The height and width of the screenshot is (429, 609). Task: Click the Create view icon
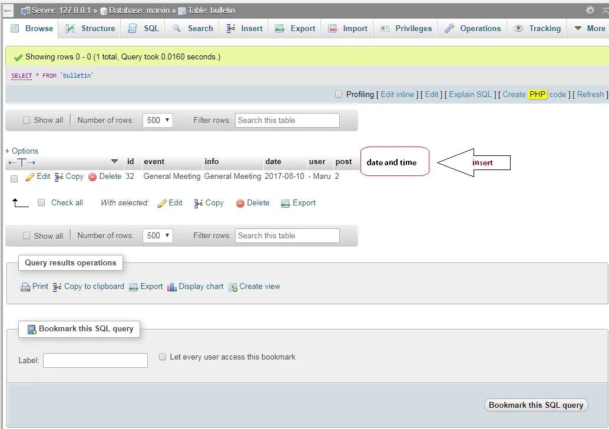[x=233, y=287]
